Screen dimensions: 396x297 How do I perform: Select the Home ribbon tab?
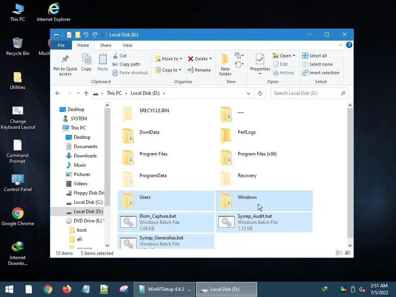(83, 45)
